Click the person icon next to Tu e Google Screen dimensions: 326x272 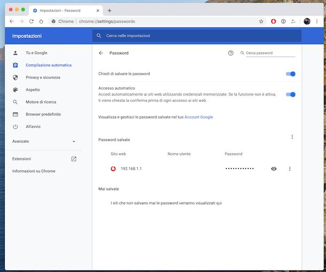pos(15,53)
